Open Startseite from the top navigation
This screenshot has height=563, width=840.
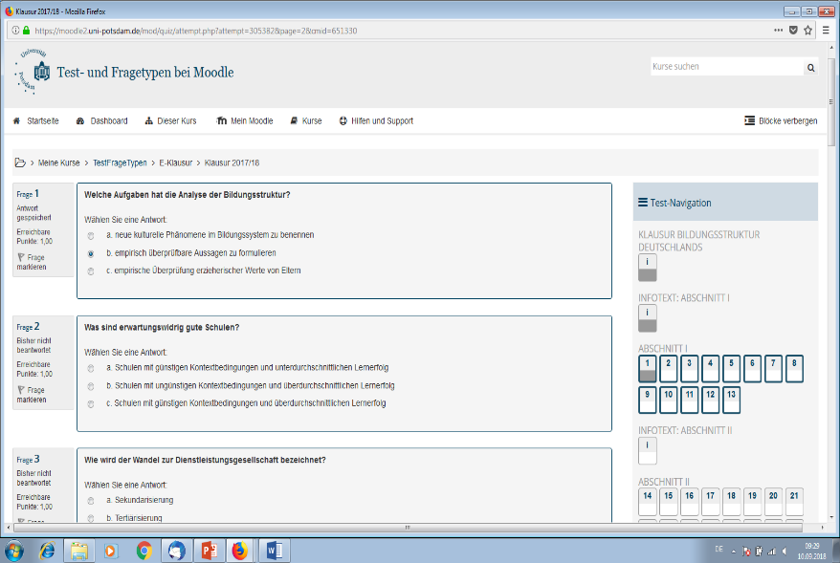coord(36,121)
